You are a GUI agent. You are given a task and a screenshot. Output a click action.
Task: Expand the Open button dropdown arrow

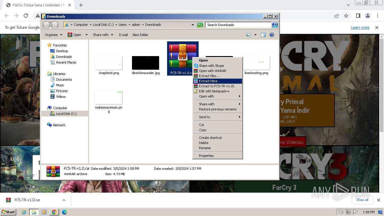click(86, 35)
